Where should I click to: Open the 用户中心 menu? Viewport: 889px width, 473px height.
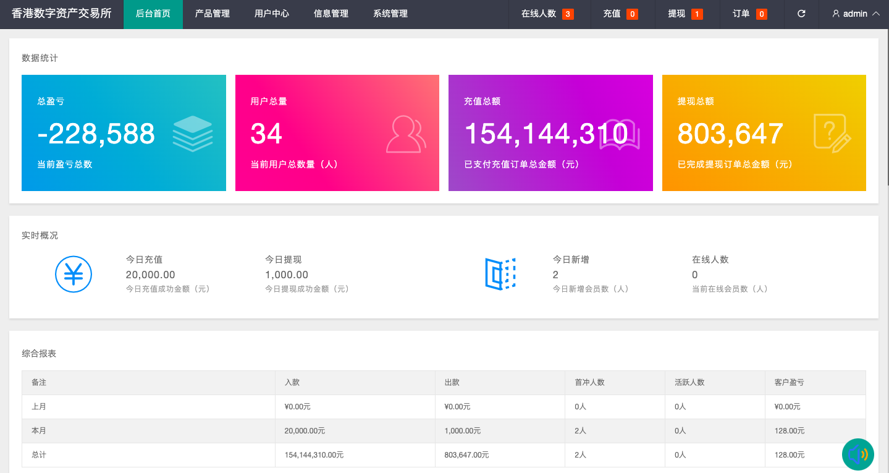point(272,14)
